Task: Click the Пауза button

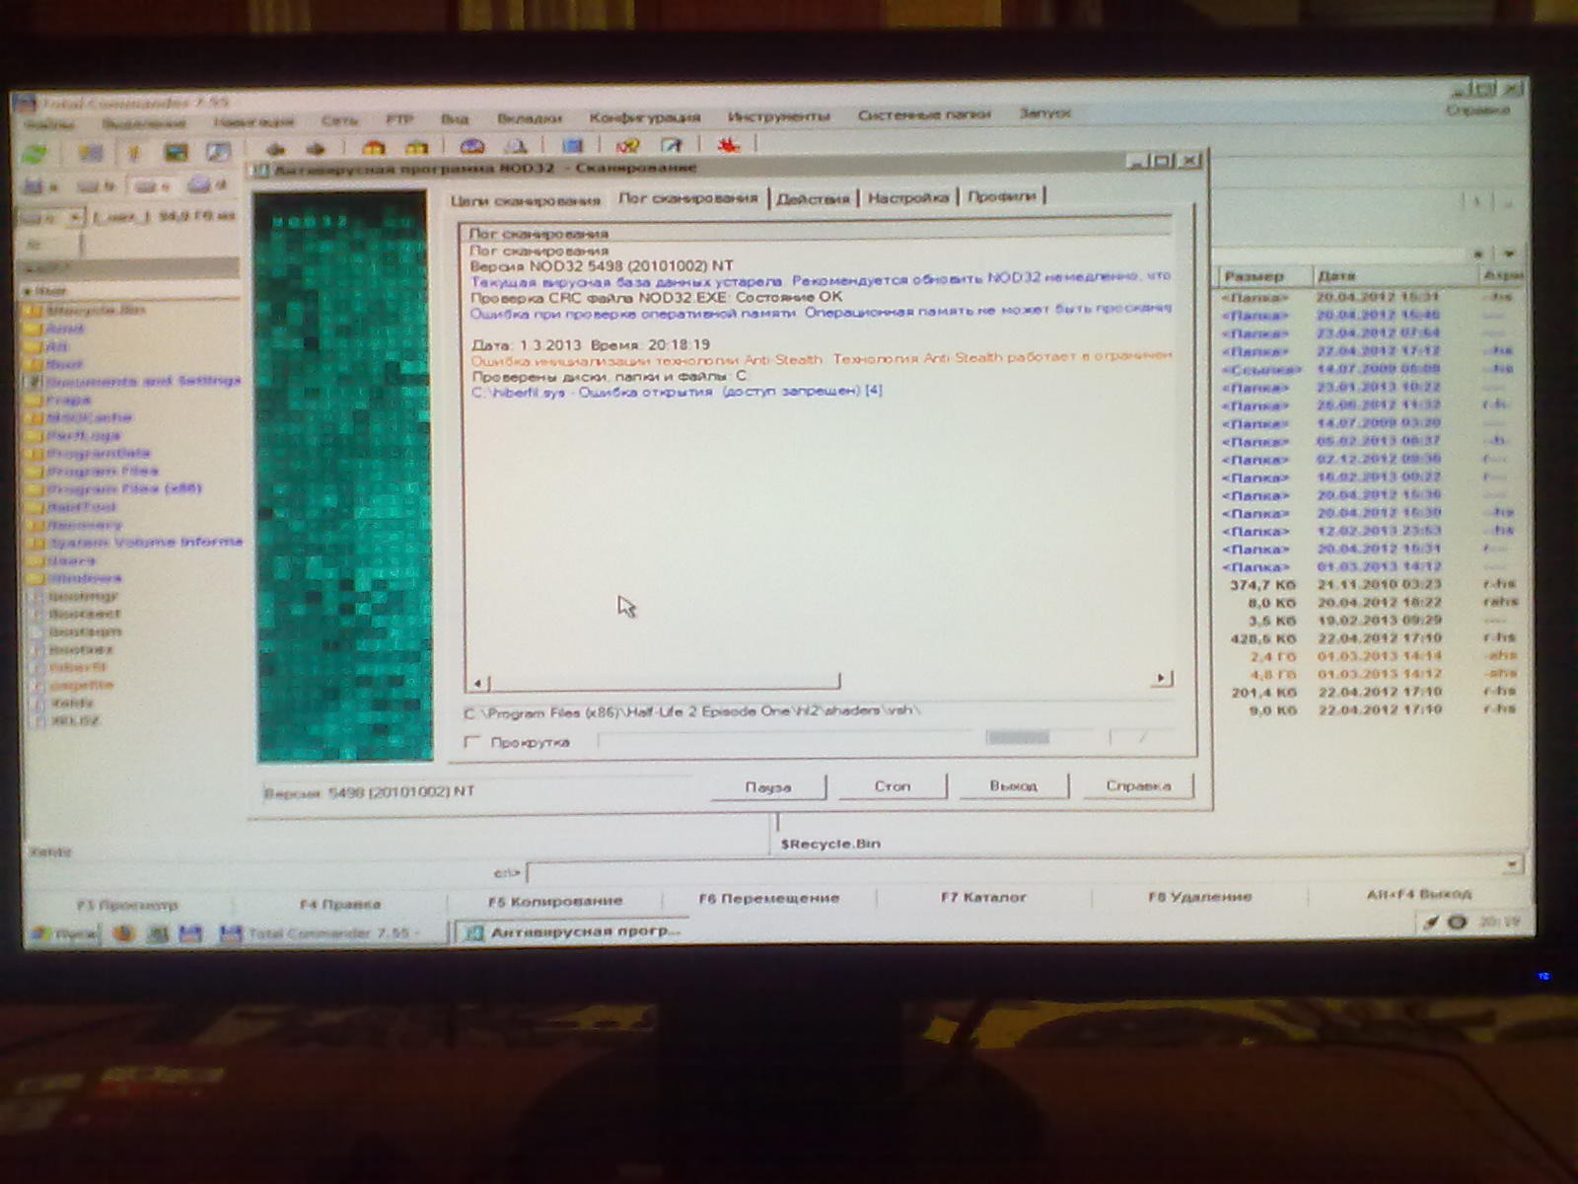Action: (x=768, y=786)
